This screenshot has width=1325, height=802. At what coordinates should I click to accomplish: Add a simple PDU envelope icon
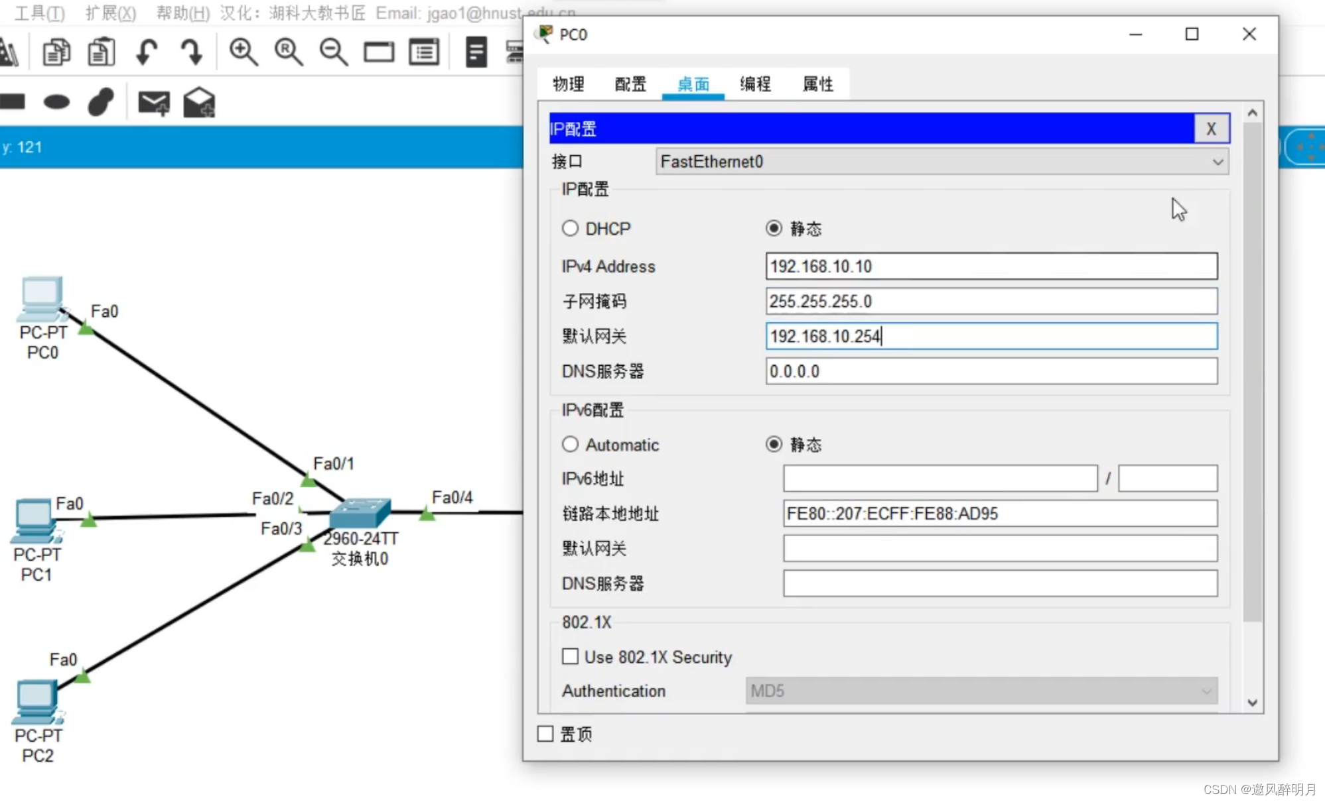pyautogui.click(x=153, y=103)
